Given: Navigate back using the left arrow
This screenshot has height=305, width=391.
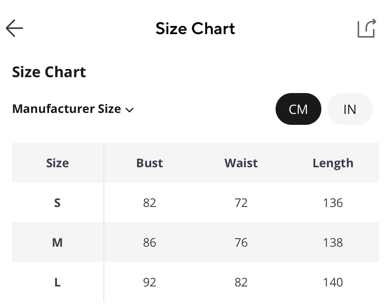Looking at the screenshot, I should click(14, 28).
